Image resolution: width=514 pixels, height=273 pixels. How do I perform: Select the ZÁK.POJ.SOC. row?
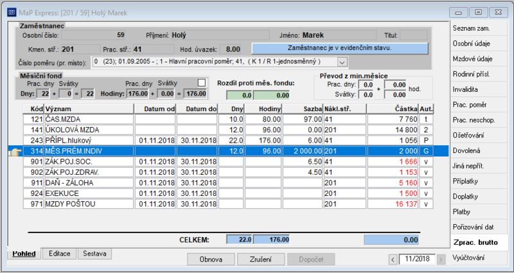click(x=228, y=162)
